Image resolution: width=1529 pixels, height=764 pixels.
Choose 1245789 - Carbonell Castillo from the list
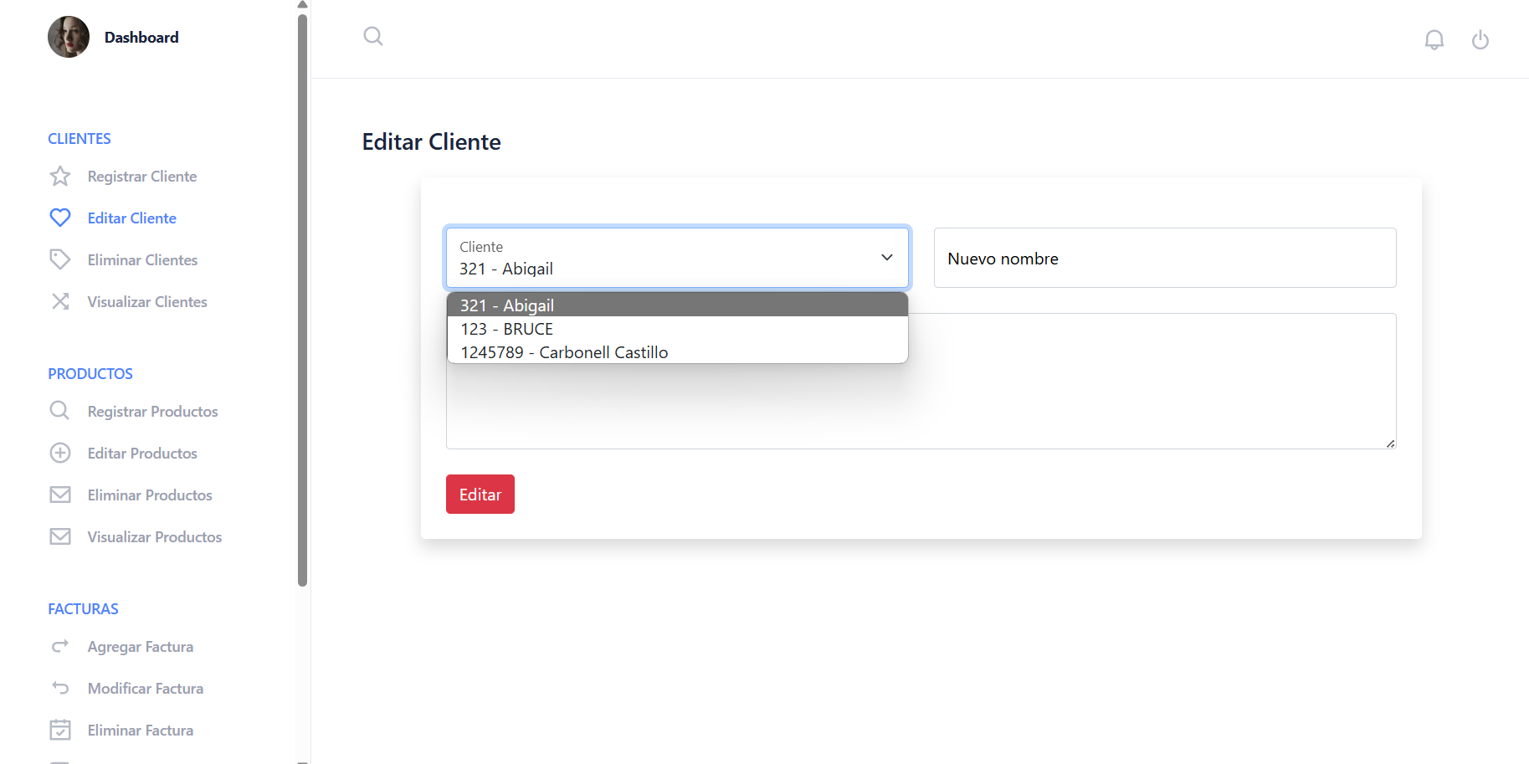coord(564,351)
